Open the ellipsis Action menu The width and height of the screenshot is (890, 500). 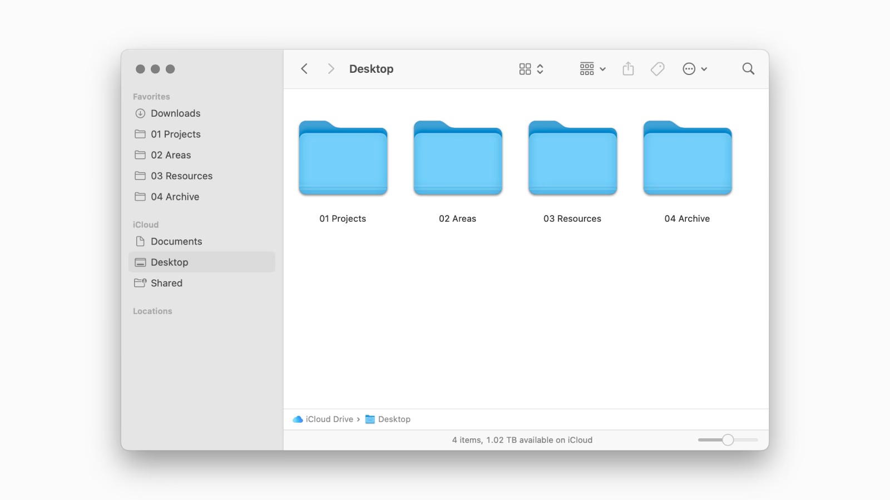[x=695, y=69]
